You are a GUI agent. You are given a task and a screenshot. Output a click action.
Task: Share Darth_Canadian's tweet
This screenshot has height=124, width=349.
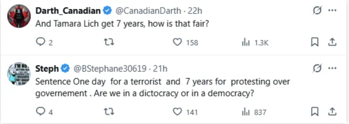[x=332, y=42]
